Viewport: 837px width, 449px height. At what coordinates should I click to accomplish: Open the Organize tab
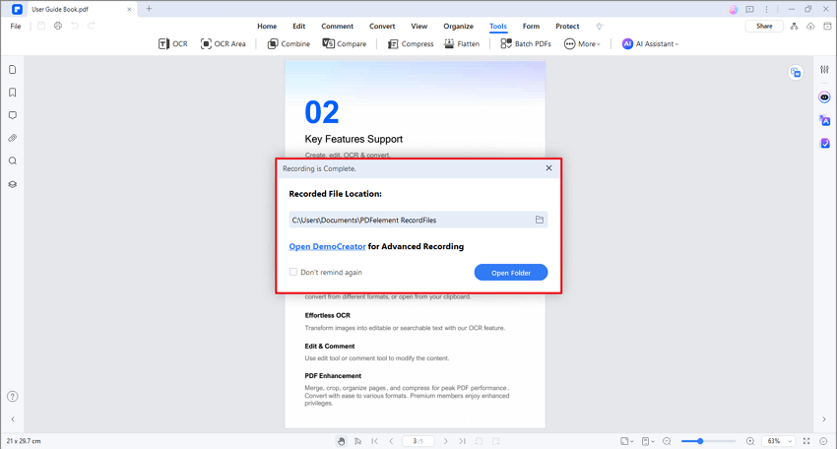tap(458, 27)
